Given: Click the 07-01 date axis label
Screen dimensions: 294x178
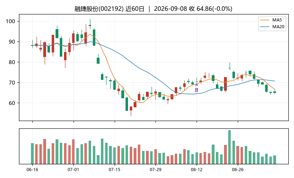Looking at the screenshot, I should pyautogui.click(x=73, y=170).
